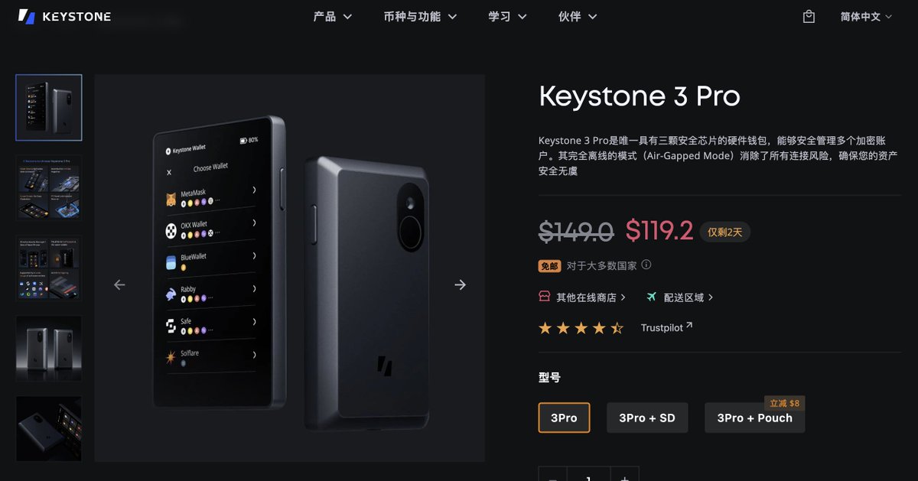The width and height of the screenshot is (918, 481).
Task: Open the 简体中文 language selector
Action: tap(866, 16)
